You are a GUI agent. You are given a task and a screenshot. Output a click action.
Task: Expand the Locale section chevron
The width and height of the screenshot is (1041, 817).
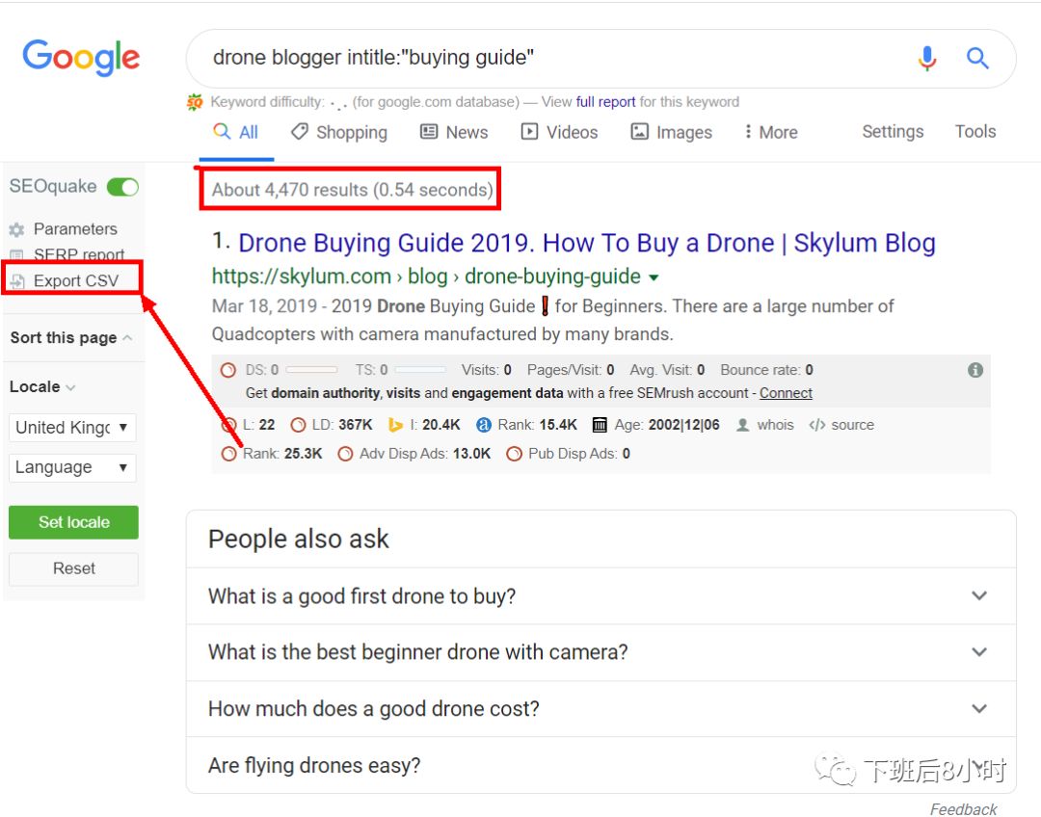pyautogui.click(x=70, y=387)
